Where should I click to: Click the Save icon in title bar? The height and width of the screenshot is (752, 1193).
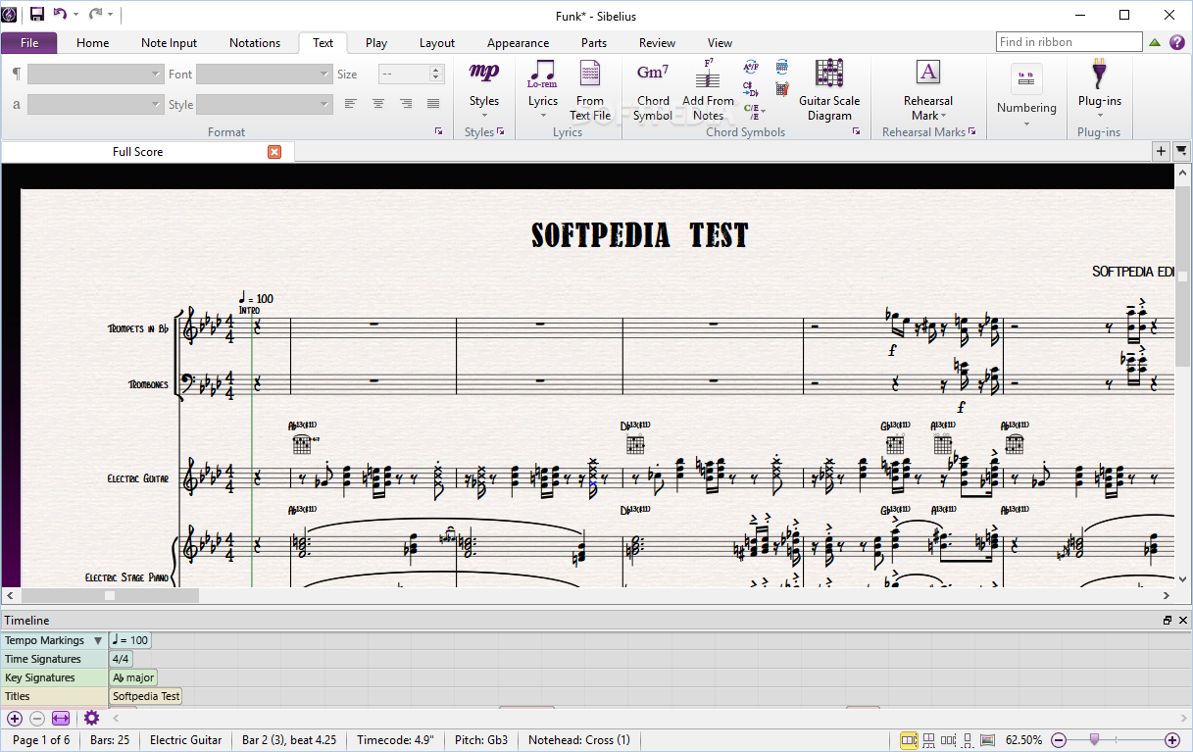pyautogui.click(x=36, y=14)
